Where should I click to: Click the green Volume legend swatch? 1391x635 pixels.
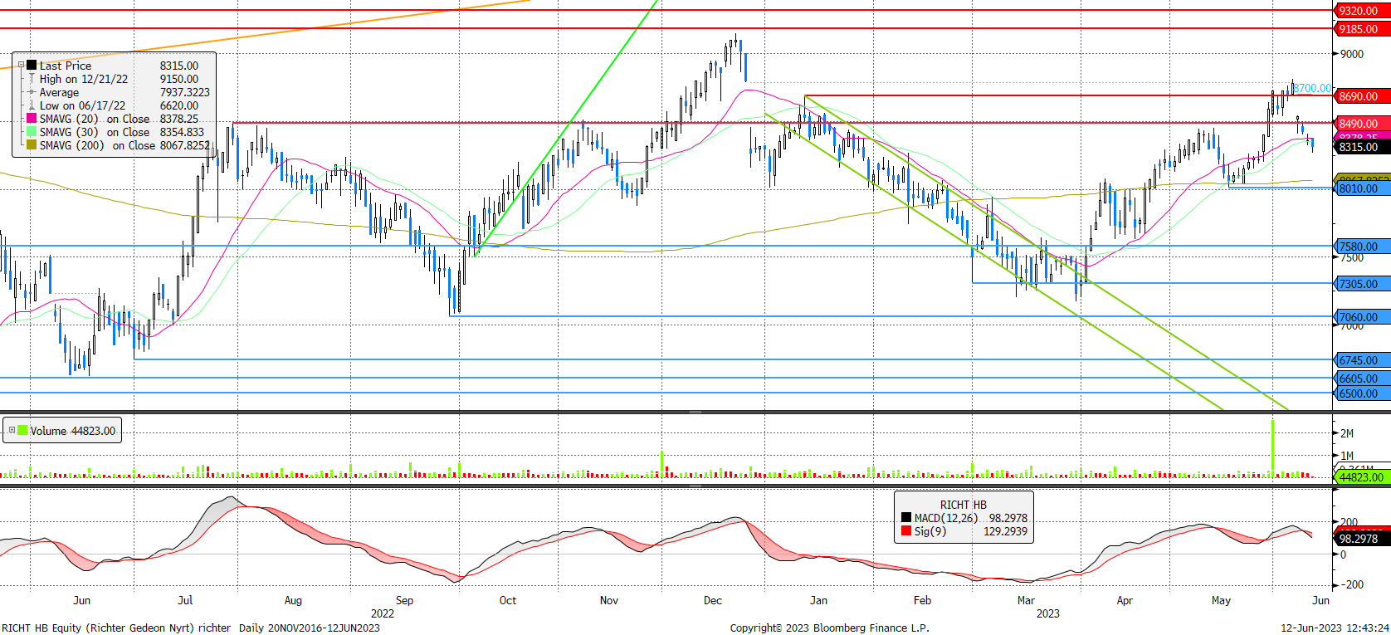(x=22, y=430)
